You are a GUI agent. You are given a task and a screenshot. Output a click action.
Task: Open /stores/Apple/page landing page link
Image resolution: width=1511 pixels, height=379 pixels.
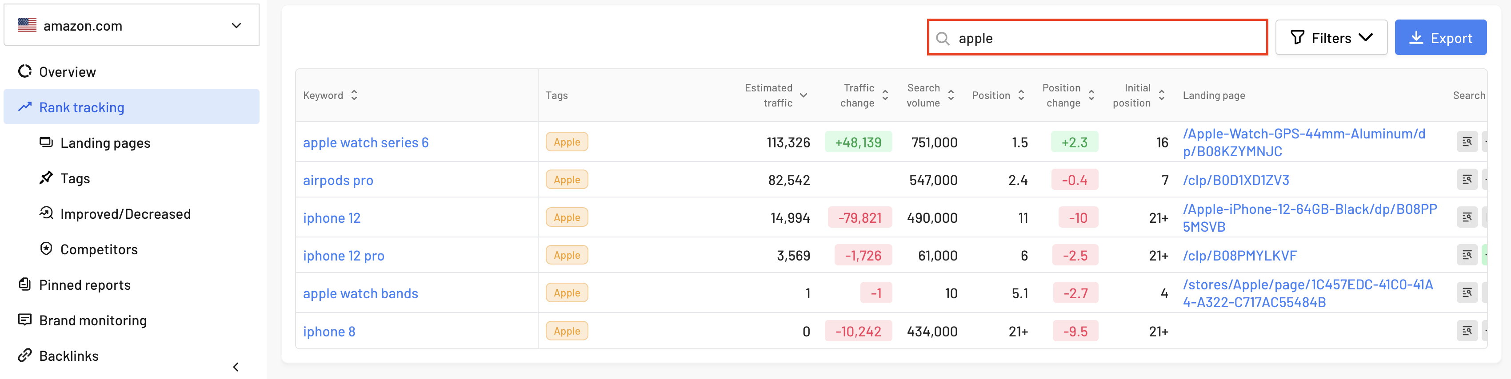(x=1308, y=293)
